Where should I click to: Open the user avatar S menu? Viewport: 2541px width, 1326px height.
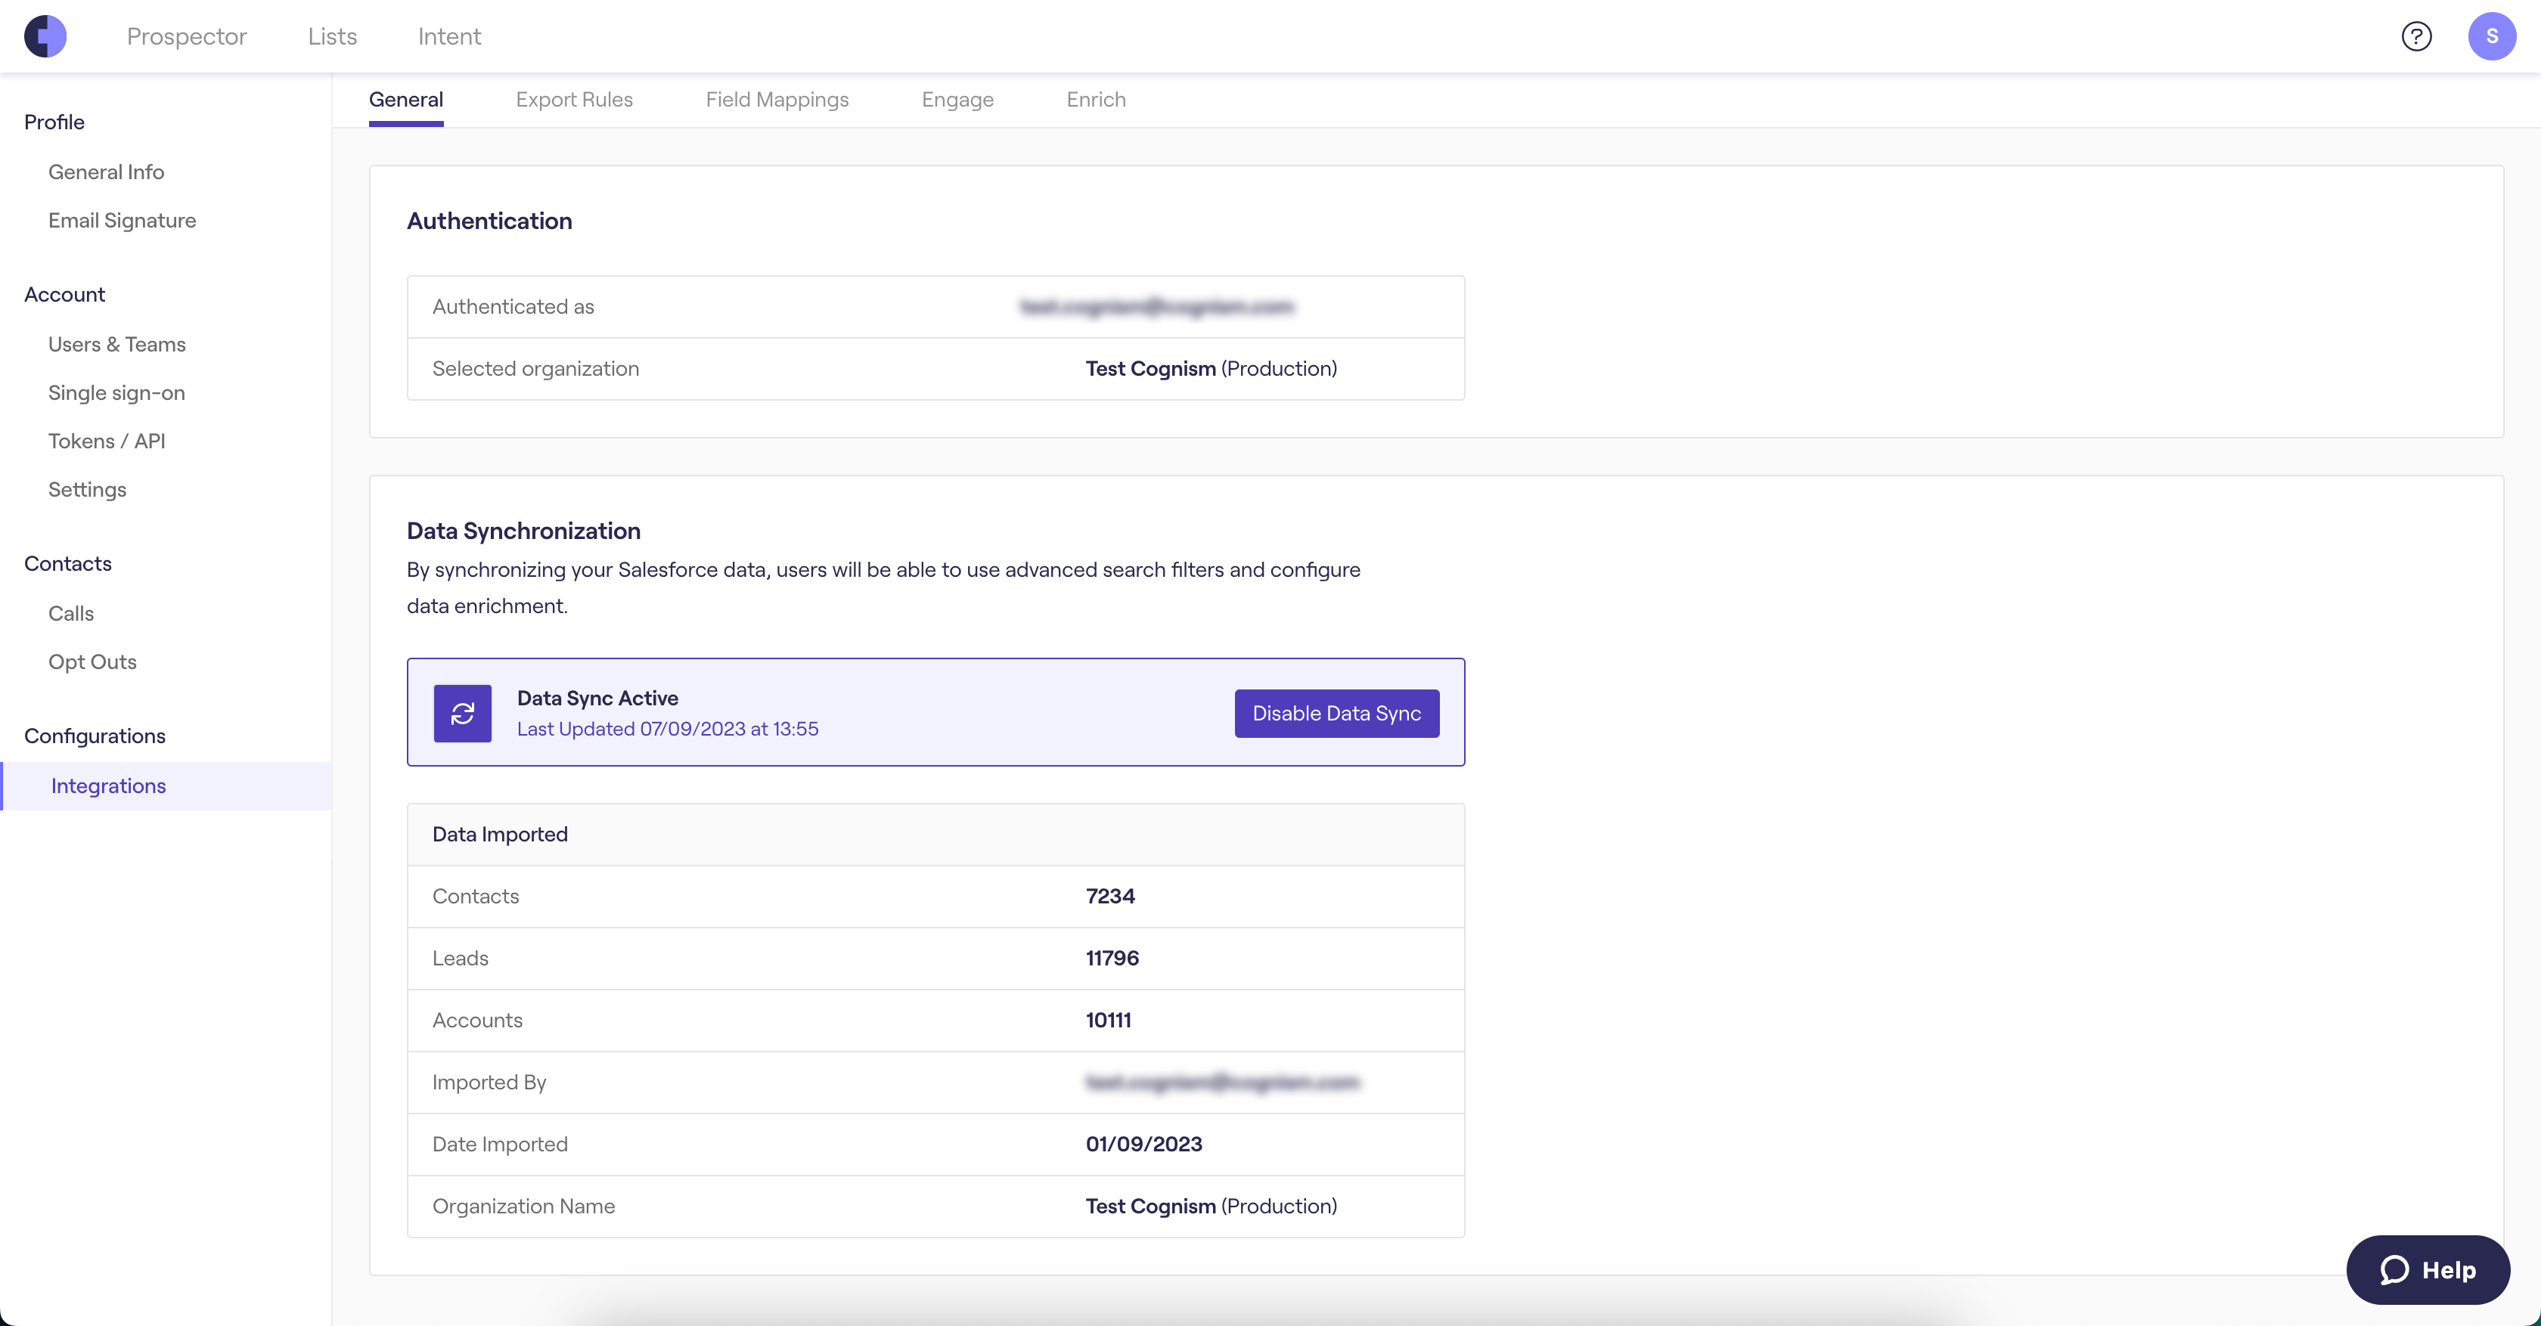(2492, 36)
